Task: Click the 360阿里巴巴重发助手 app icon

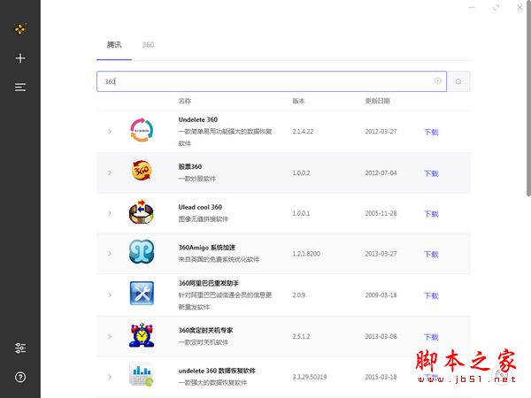Action: (142, 293)
